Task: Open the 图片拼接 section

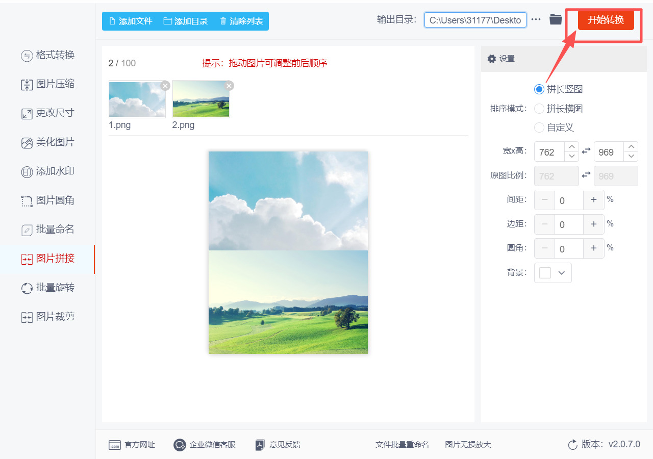Action: tap(47, 259)
